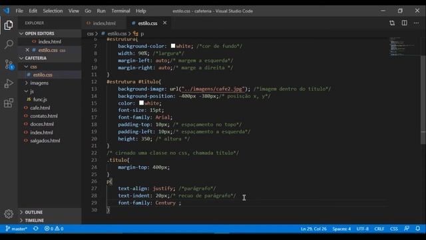Image resolution: width=426 pixels, height=240 pixels.
Task: Open editor More Actions ellipsis
Action: [x=416, y=23]
